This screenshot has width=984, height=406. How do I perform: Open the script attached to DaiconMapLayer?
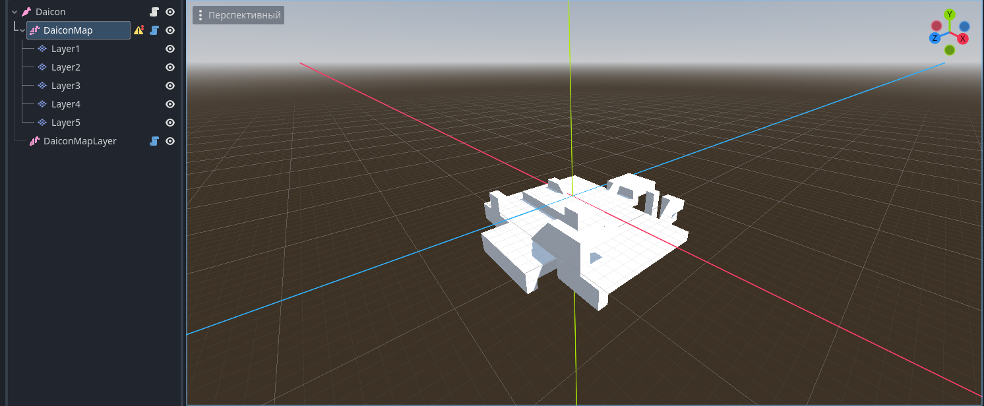click(x=154, y=141)
